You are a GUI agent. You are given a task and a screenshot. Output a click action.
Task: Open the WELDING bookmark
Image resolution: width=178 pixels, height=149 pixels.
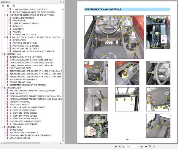(17, 32)
